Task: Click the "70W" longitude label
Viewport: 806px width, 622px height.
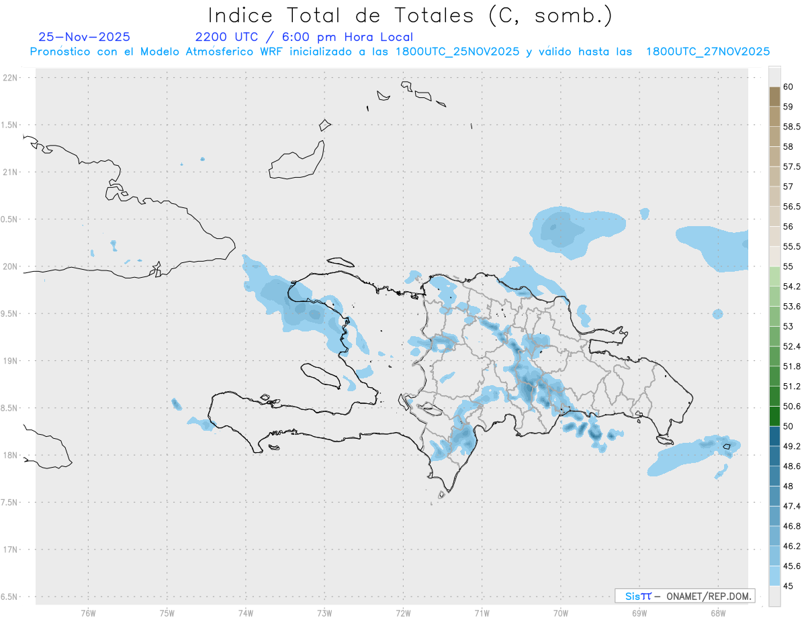Action: pyautogui.click(x=561, y=613)
